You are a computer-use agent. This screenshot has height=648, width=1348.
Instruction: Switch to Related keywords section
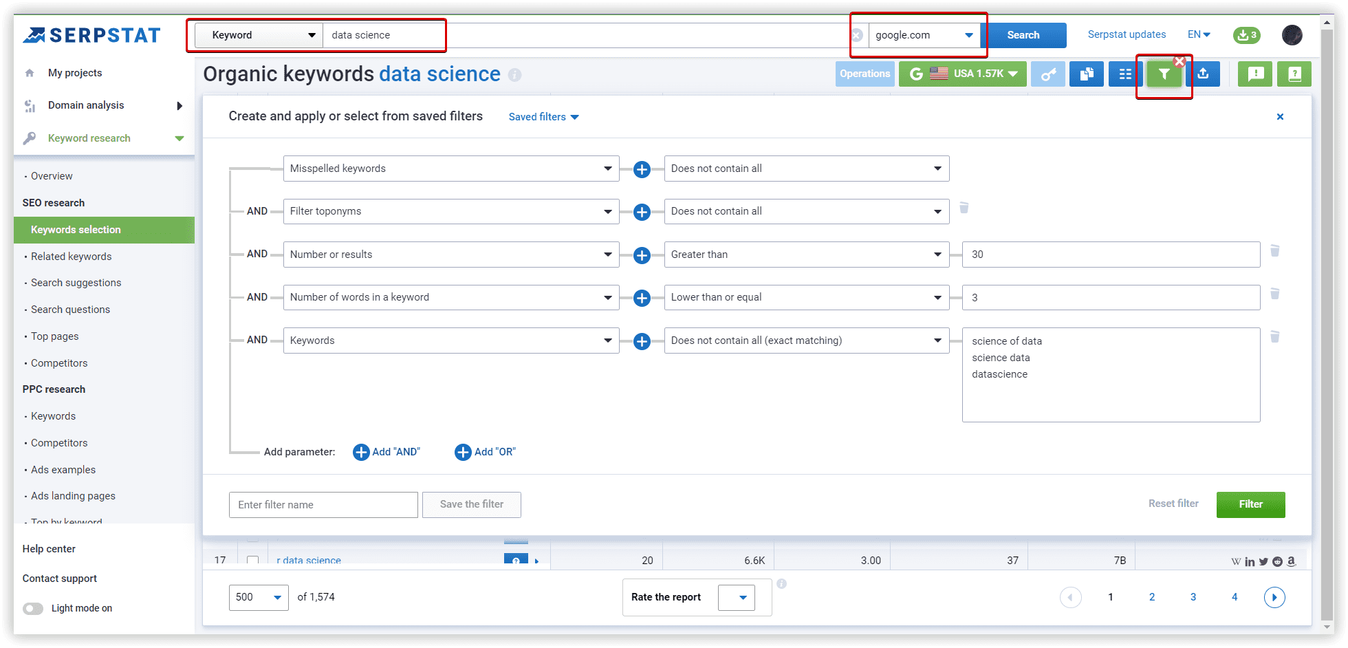pos(71,256)
